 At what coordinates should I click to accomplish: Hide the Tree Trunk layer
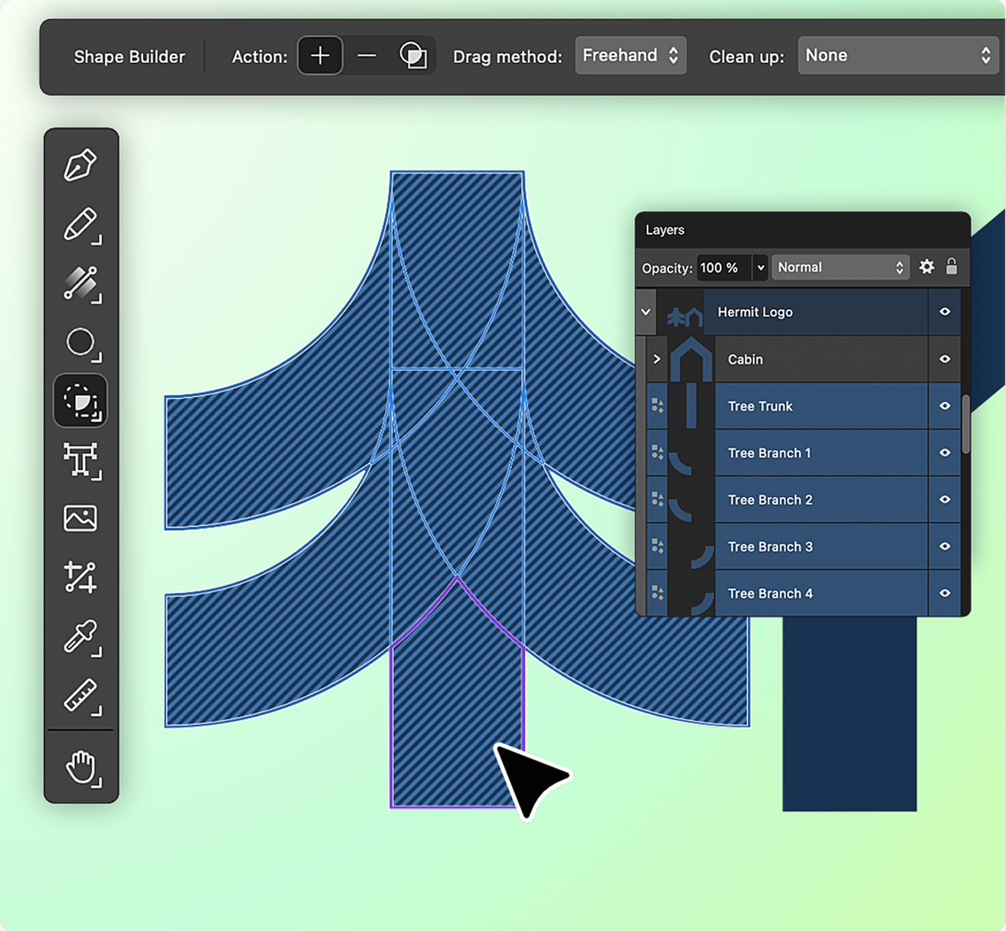click(944, 406)
